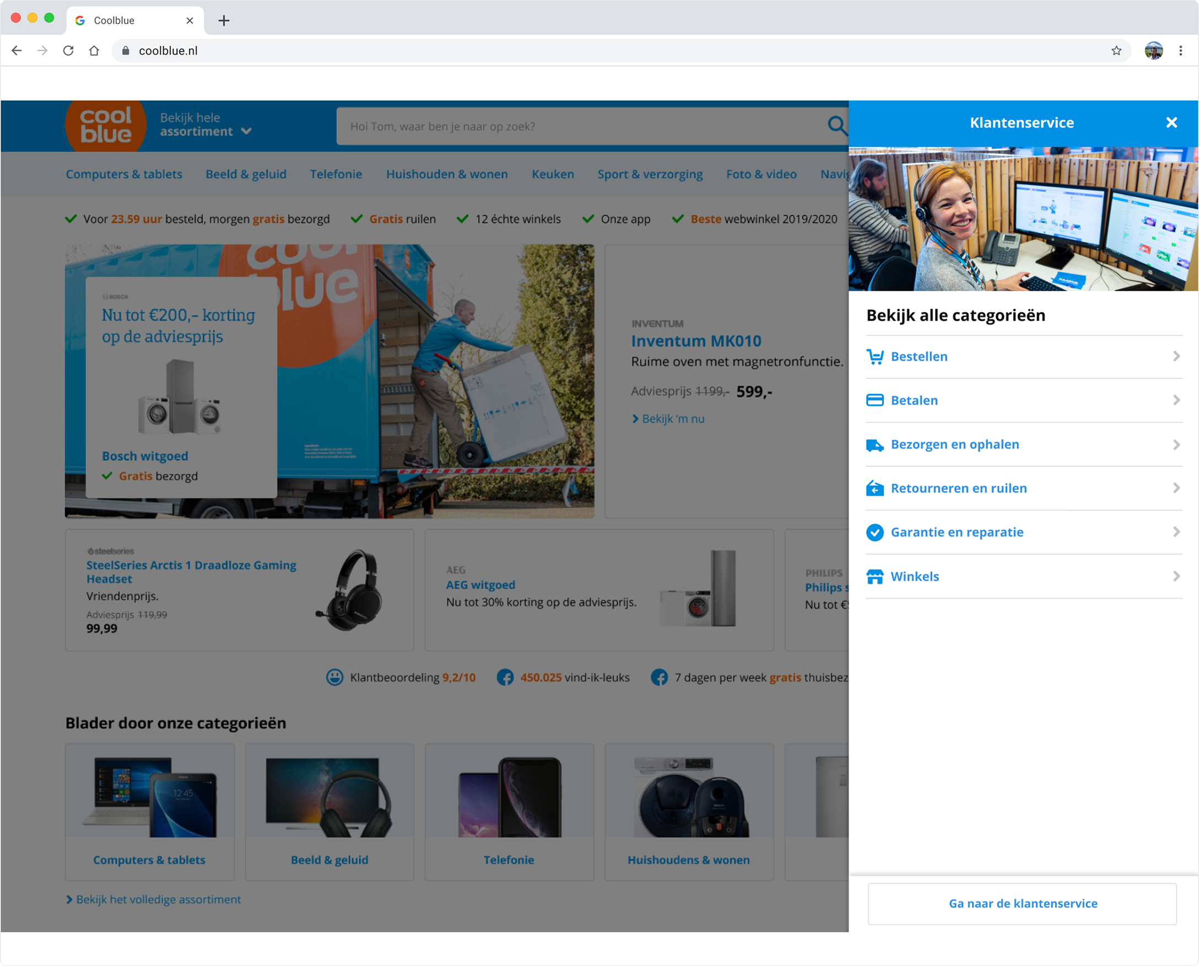Click the browser home icon
Image resolution: width=1199 pixels, height=966 pixels.
pos(94,51)
